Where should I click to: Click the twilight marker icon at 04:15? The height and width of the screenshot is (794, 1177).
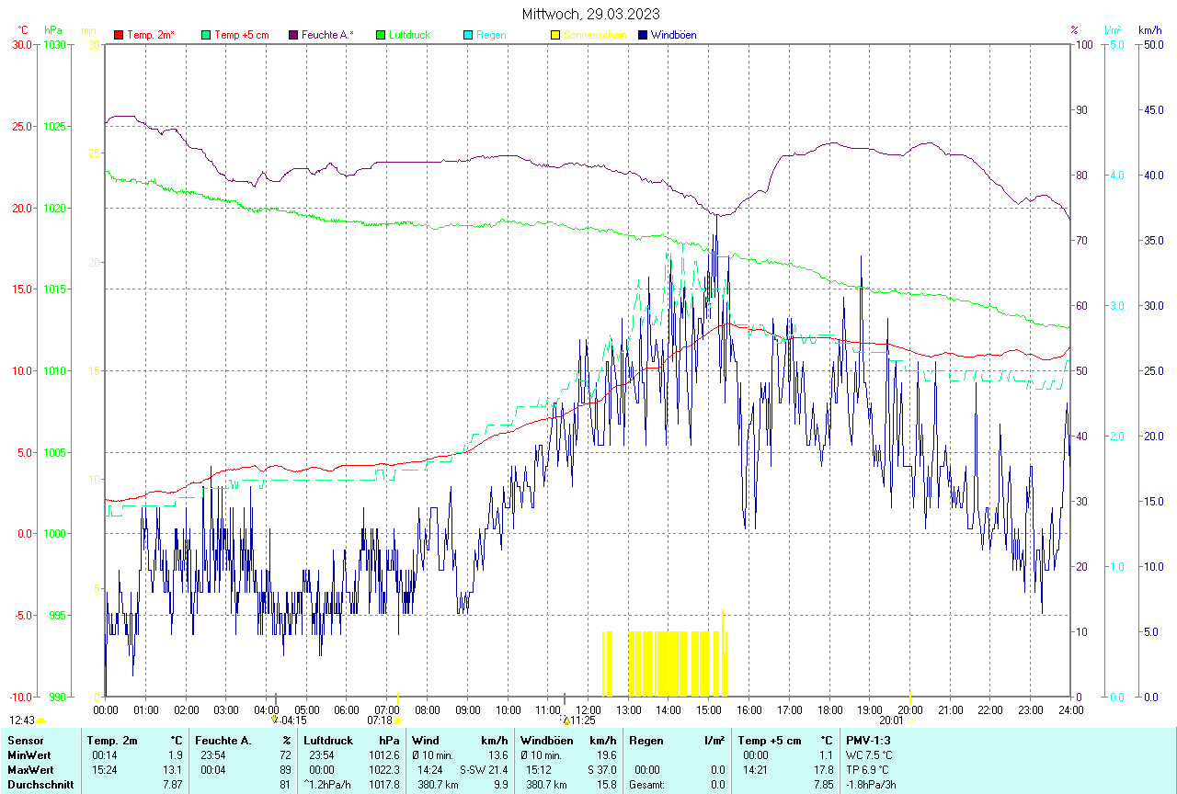click(x=274, y=720)
